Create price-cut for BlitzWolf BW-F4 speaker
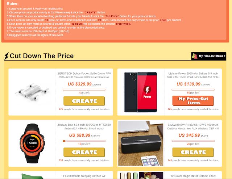 click(x=193, y=152)
